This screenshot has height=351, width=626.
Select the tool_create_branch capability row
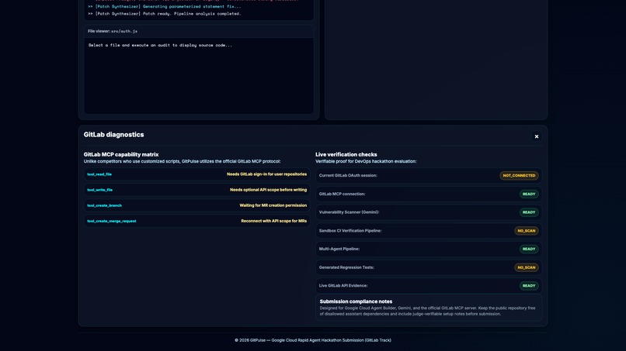(196, 205)
